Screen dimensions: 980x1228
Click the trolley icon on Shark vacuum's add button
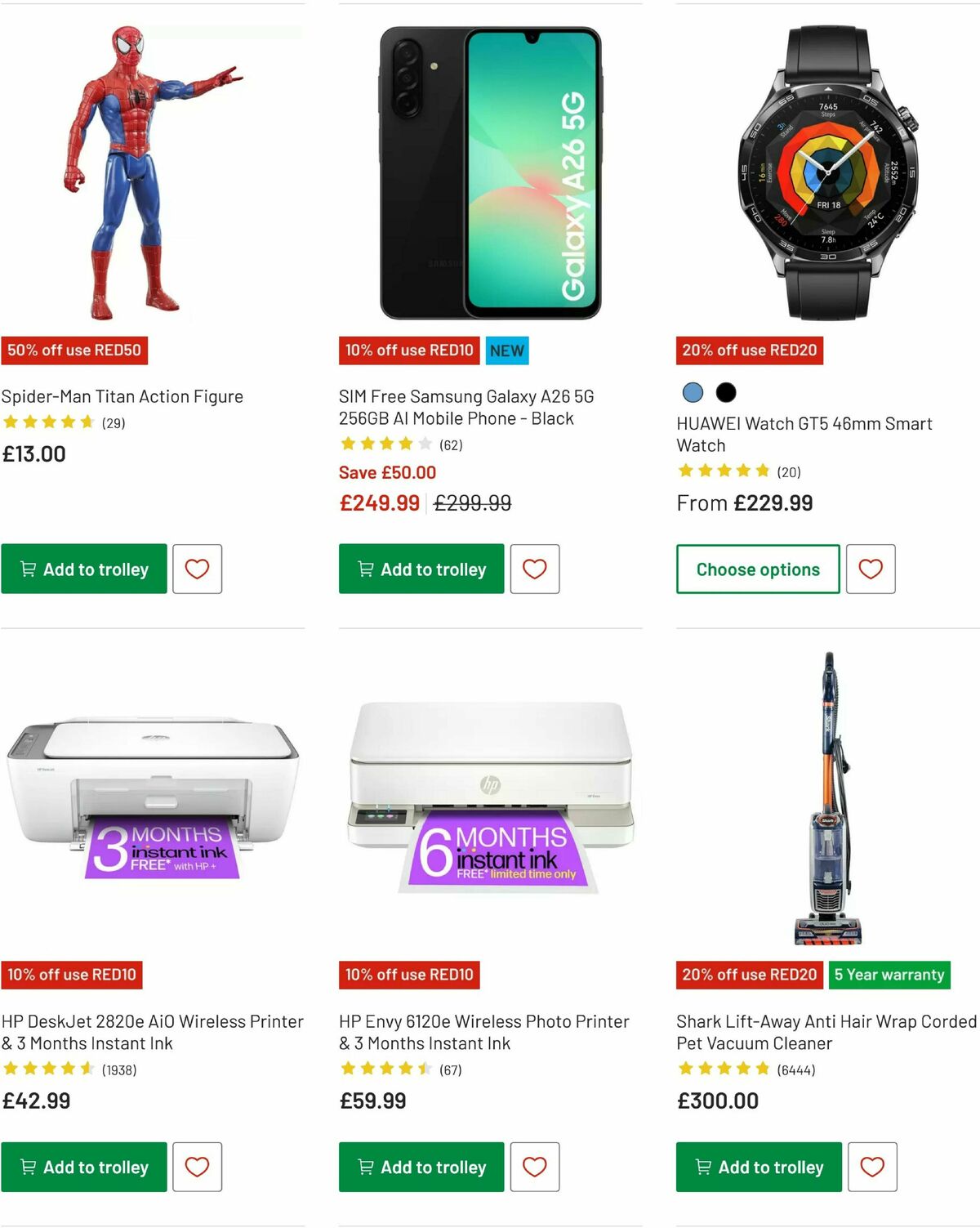pos(702,1167)
